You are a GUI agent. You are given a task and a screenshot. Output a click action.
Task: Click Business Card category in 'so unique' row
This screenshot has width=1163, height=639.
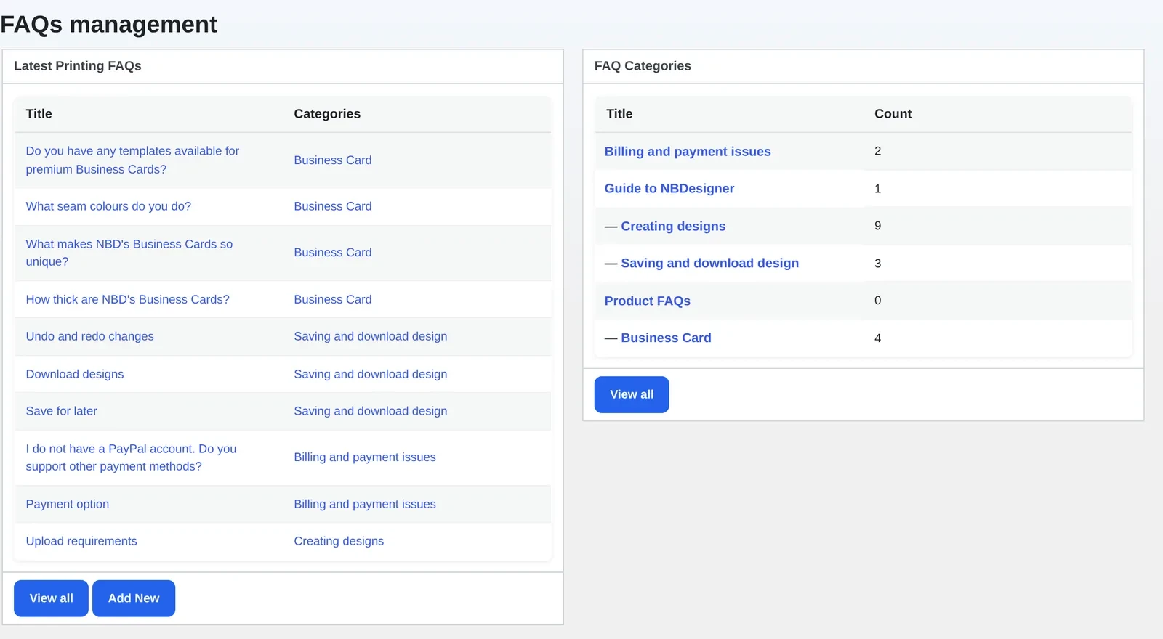(333, 253)
